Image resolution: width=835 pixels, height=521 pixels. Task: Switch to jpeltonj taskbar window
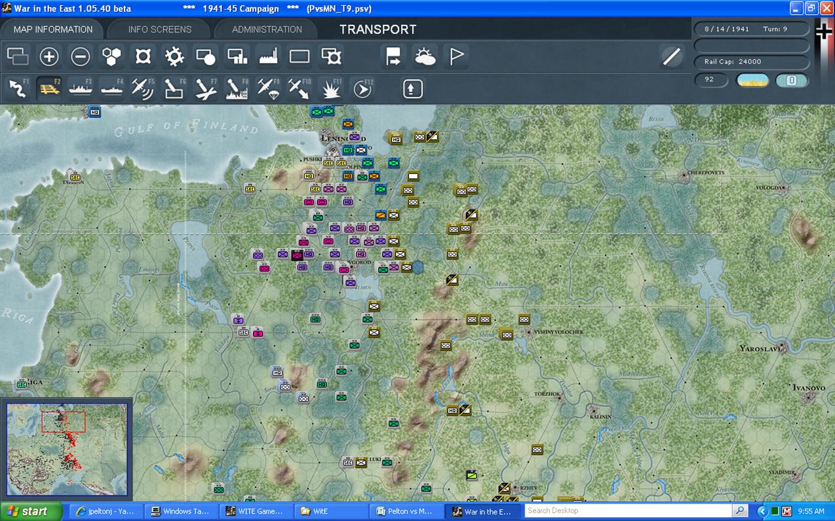(104, 511)
